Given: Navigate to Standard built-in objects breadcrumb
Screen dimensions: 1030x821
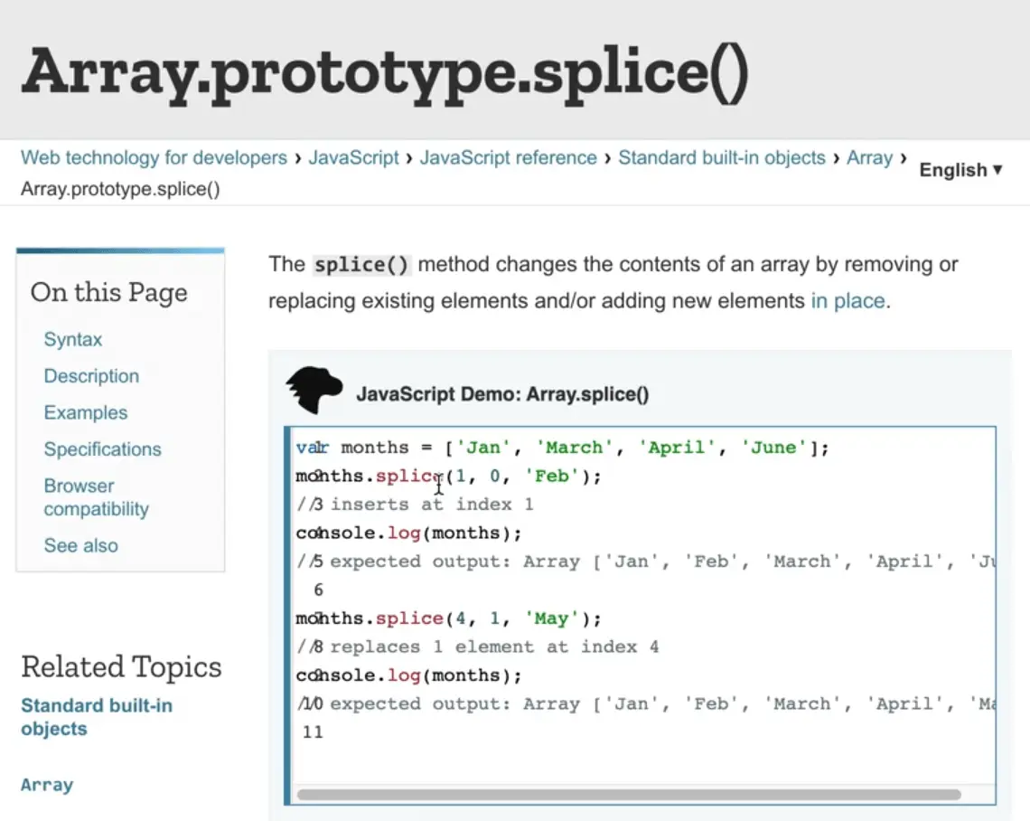Looking at the screenshot, I should (x=721, y=158).
